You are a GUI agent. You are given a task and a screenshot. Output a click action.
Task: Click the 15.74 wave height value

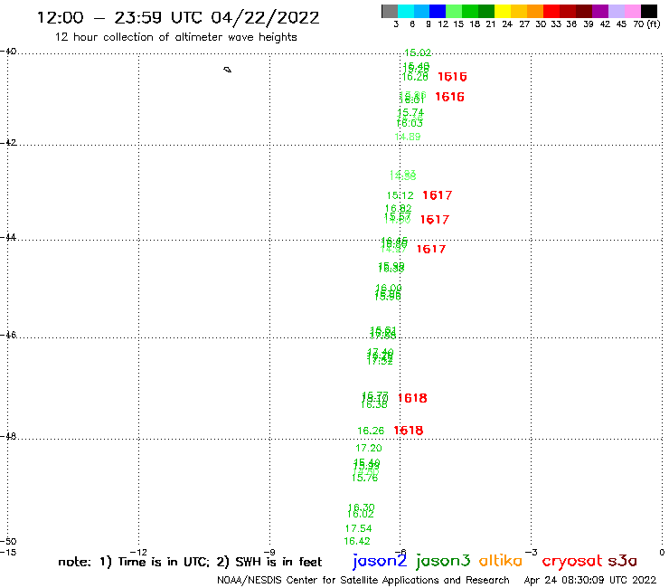point(410,112)
